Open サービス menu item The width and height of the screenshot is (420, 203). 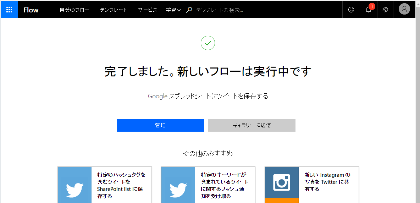pyautogui.click(x=148, y=10)
